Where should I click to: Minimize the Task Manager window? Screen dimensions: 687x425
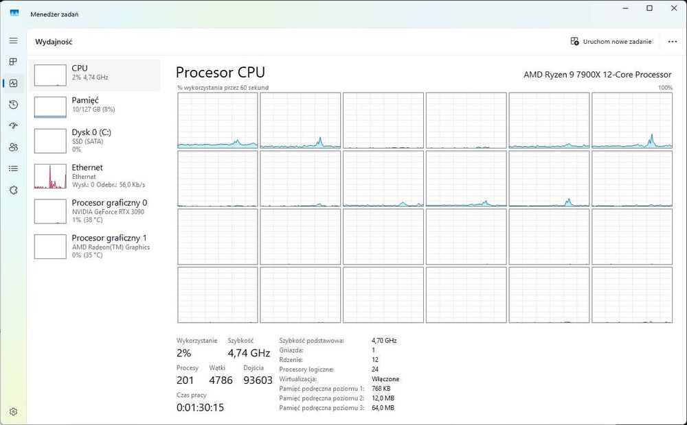click(625, 8)
